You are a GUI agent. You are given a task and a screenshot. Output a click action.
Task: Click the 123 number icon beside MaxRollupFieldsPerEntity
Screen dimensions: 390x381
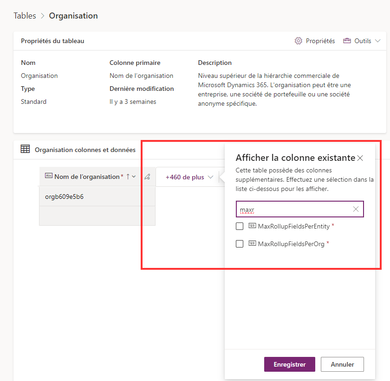[x=253, y=226]
